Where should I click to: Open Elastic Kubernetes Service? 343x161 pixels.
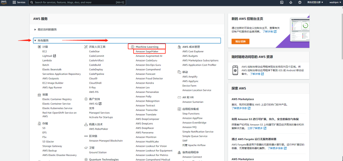pyautogui.click(x=57, y=108)
